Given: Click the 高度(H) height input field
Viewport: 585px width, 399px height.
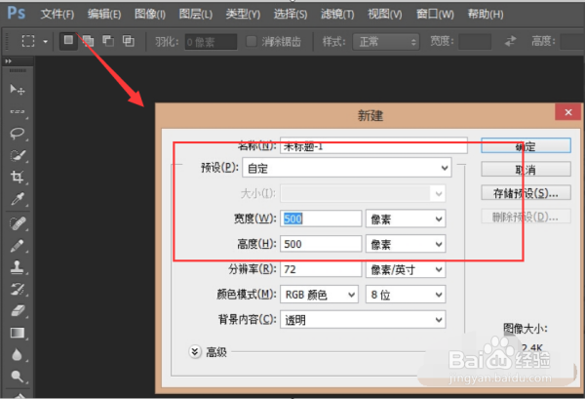Looking at the screenshot, I should [321, 244].
